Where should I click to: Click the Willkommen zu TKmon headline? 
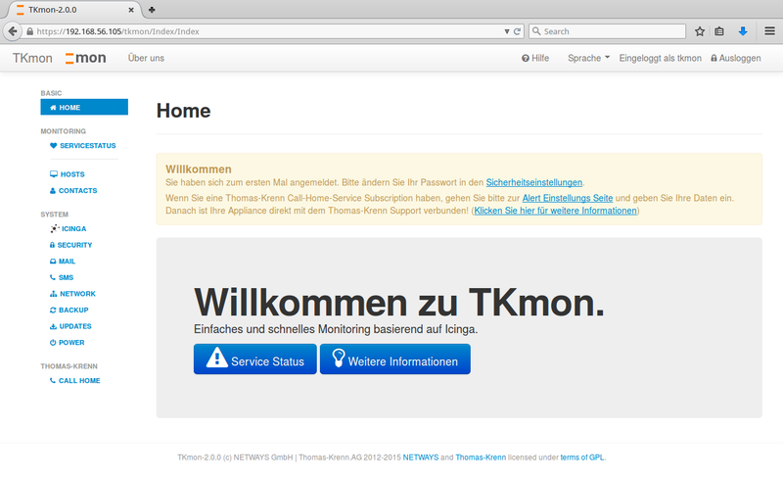pyautogui.click(x=399, y=302)
